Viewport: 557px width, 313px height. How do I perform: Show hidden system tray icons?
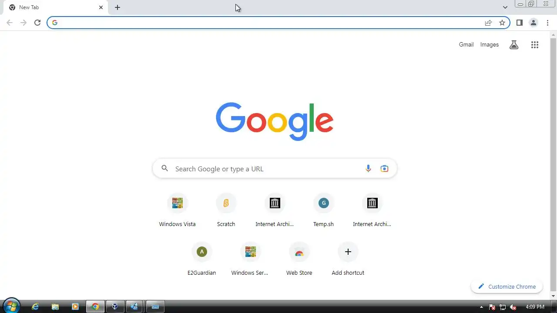coord(481,307)
